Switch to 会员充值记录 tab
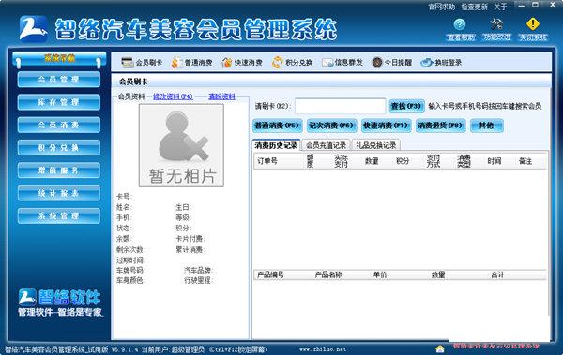Image resolution: width=563 pixels, height=355 pixels. tap(326, 145)
